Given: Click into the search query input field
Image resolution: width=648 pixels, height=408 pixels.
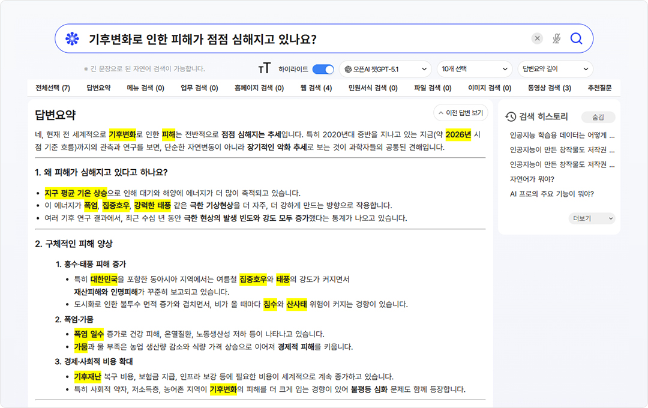Looking at the screenshot, I should 300,39.
